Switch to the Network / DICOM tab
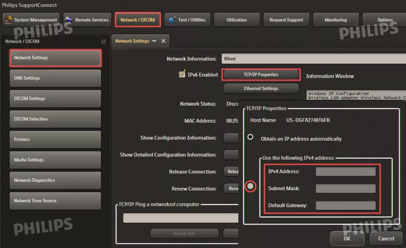Viewport: 406px width, 248px height. (138, 20)
